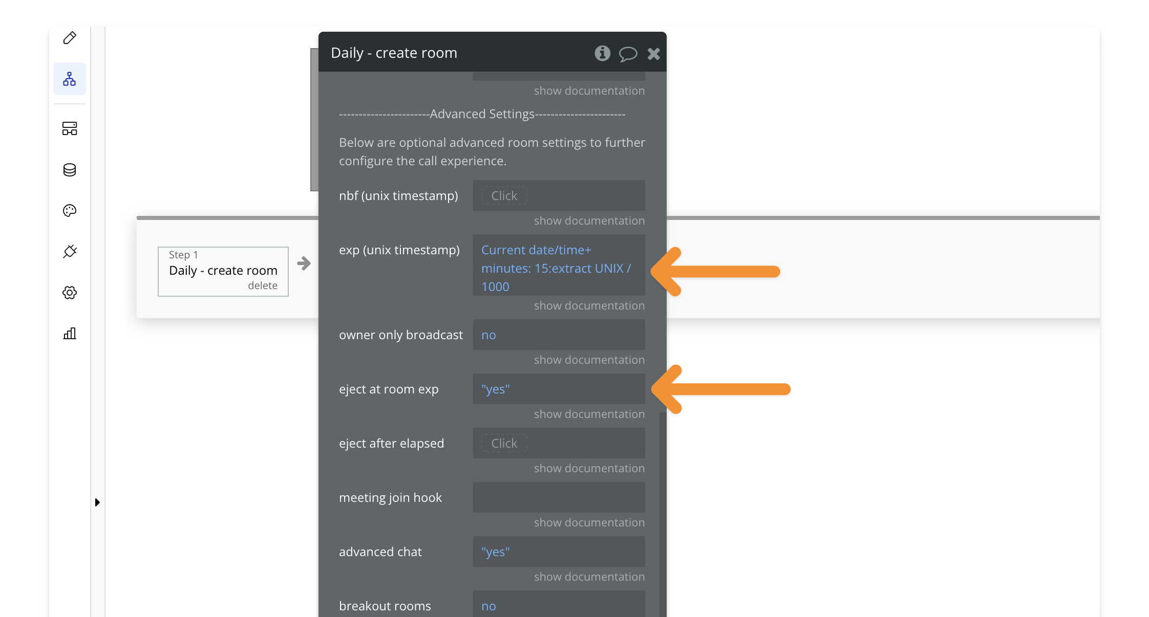Edit the eject at room exp value
This screenshot has height=617, width=1149.
(559, 389)
